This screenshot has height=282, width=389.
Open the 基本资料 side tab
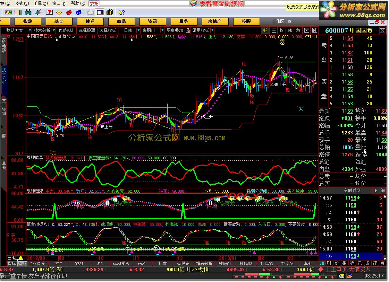pyautogui.click(x=4, y=107)
